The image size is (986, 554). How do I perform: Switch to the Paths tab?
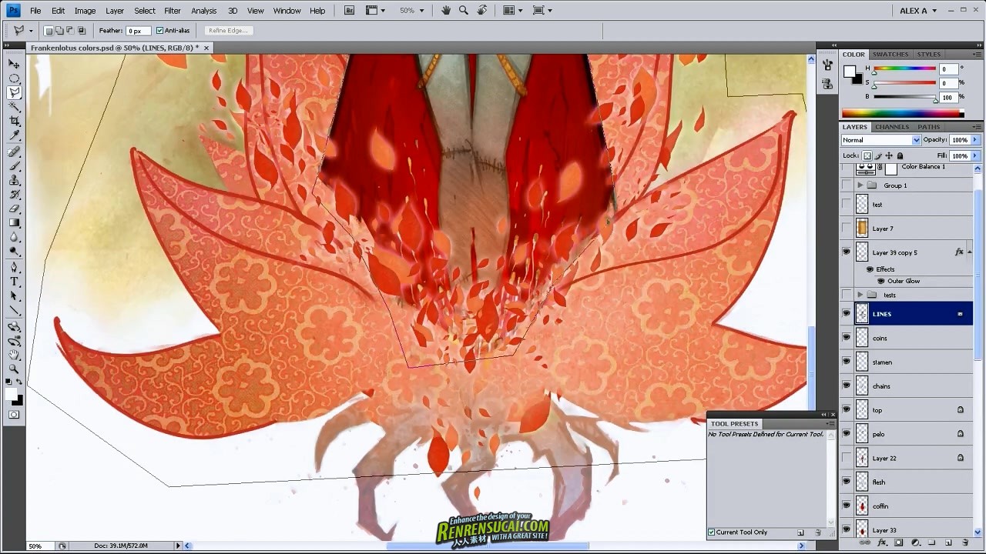(929, 127)
